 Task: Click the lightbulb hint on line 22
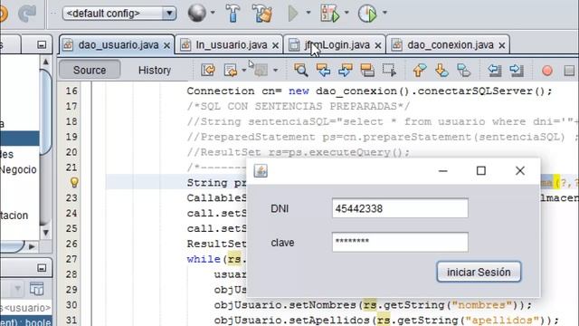74,182
